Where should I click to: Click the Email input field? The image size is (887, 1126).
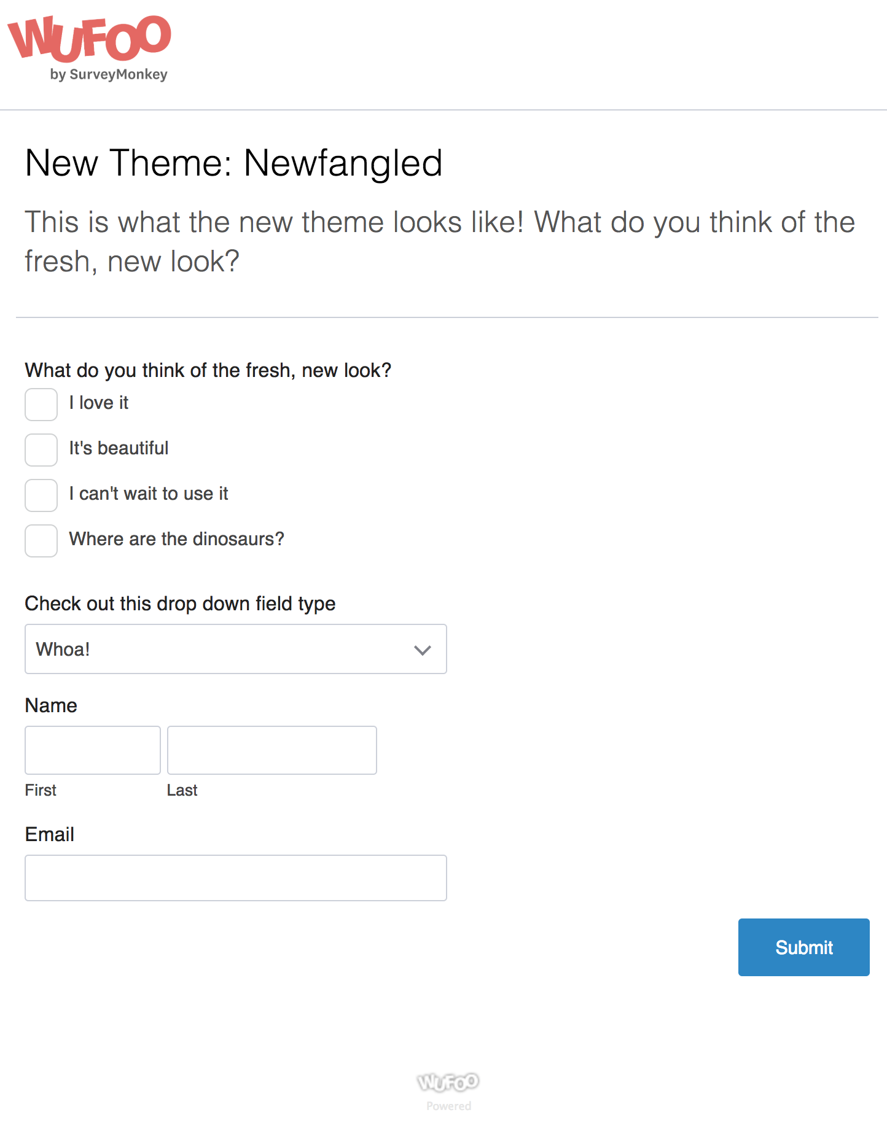[236, 878]
